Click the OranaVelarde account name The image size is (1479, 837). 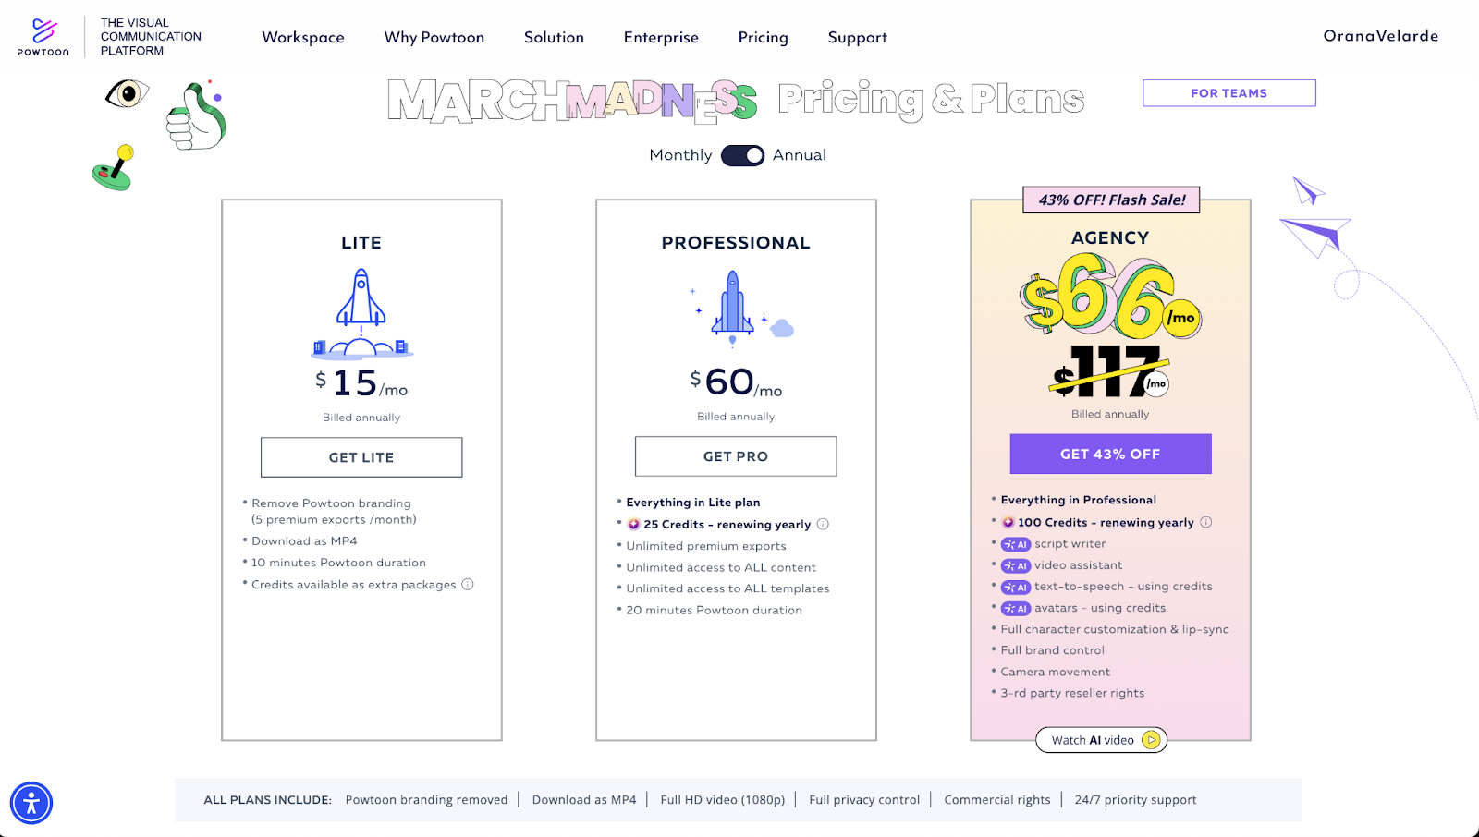1380,35
